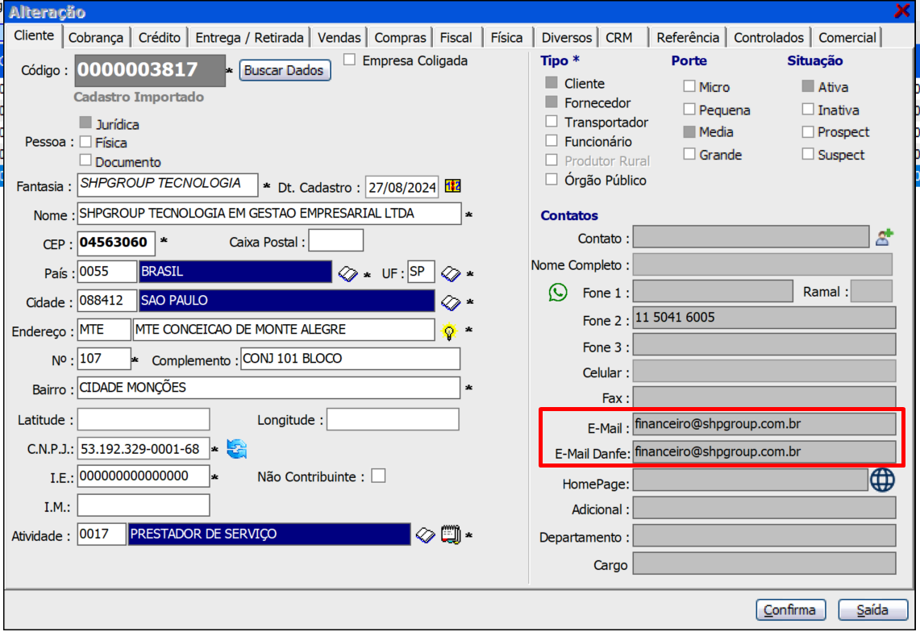Open the Cidade lookup book icon

[x=451, y=302]
